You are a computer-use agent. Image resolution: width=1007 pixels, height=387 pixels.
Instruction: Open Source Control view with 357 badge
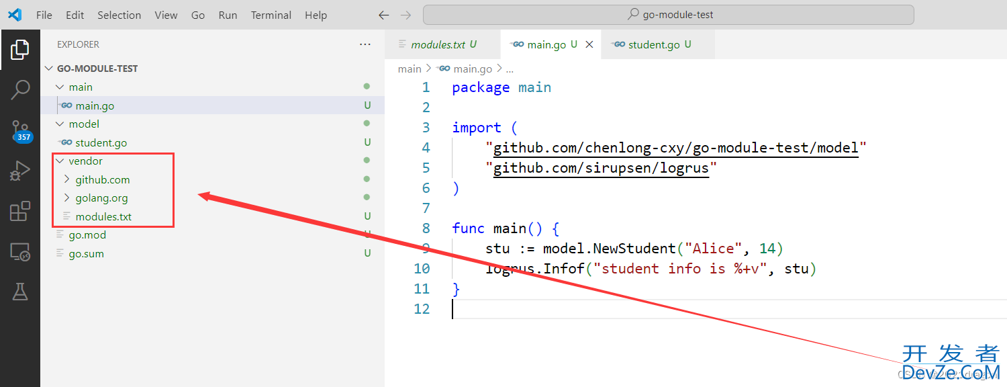pyautogui.click(x=20, y=130)
